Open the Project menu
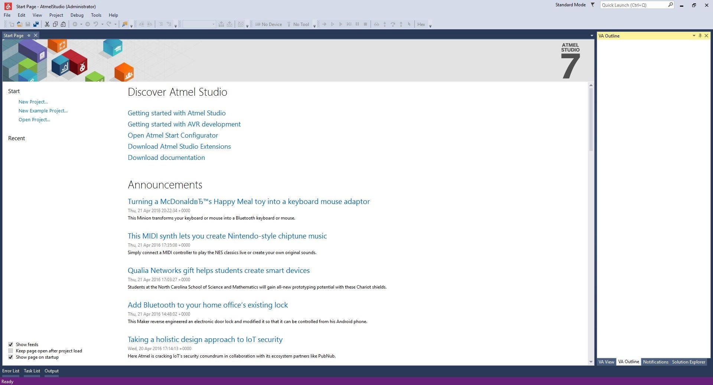The height and width of the screenshot is (385, 713). [x=56, y=15]
